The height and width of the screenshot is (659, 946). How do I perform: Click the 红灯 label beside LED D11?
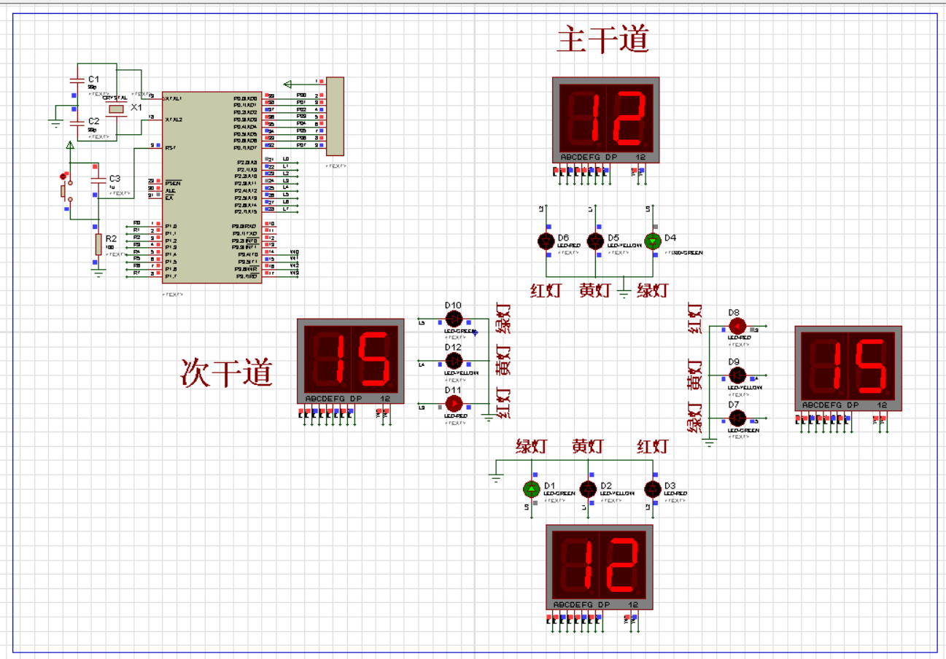click(503, 403)
